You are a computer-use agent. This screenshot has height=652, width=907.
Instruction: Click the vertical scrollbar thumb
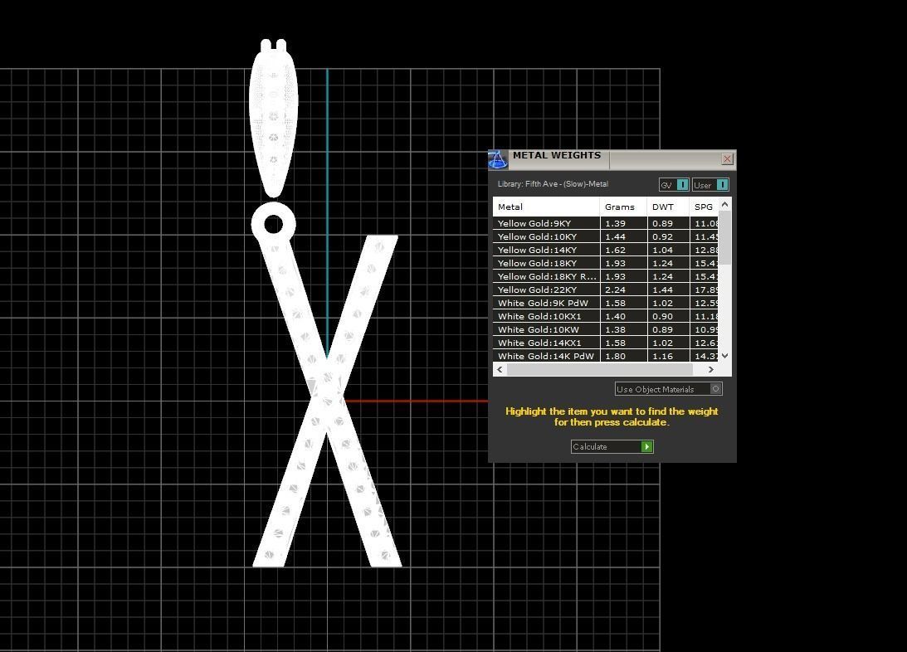coord(724,237)
